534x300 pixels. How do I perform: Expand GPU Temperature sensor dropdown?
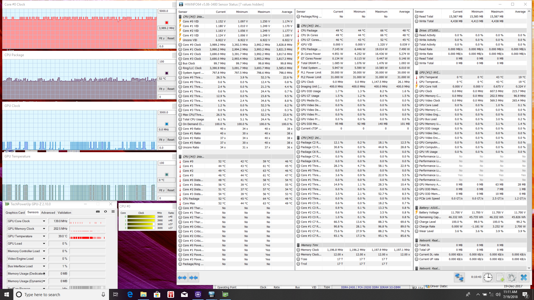tap(44, 236)
